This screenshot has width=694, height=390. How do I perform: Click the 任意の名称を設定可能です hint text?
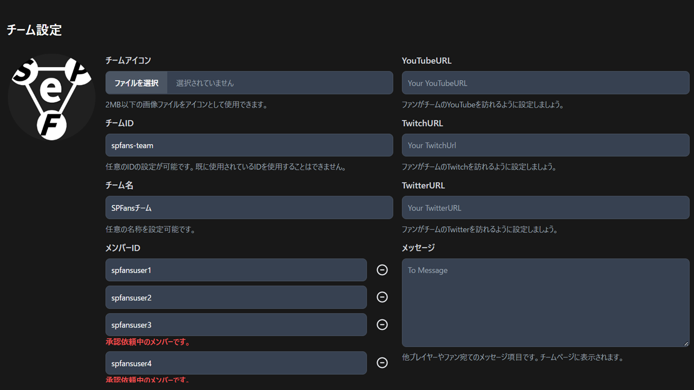150,229
